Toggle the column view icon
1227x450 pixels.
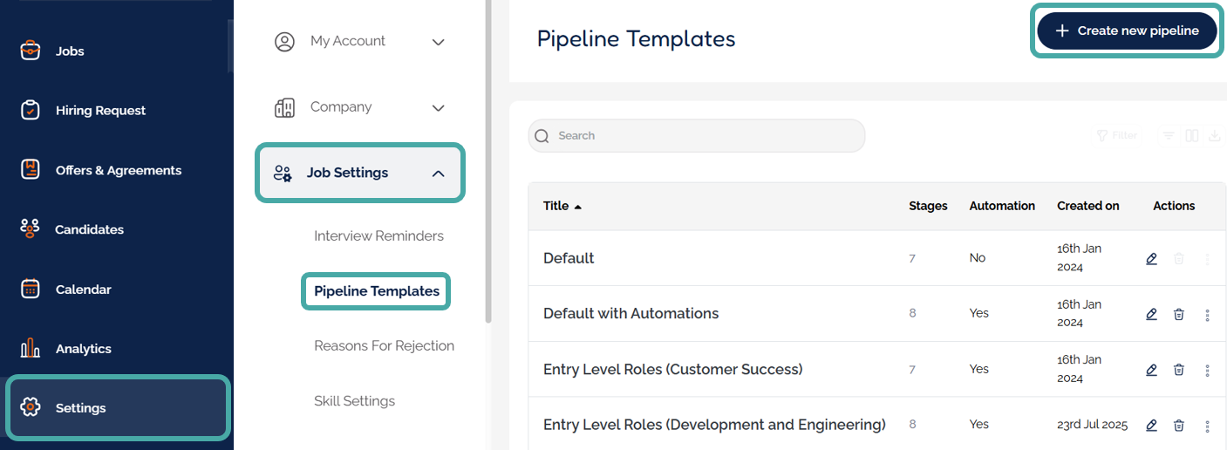(1192, 135)
